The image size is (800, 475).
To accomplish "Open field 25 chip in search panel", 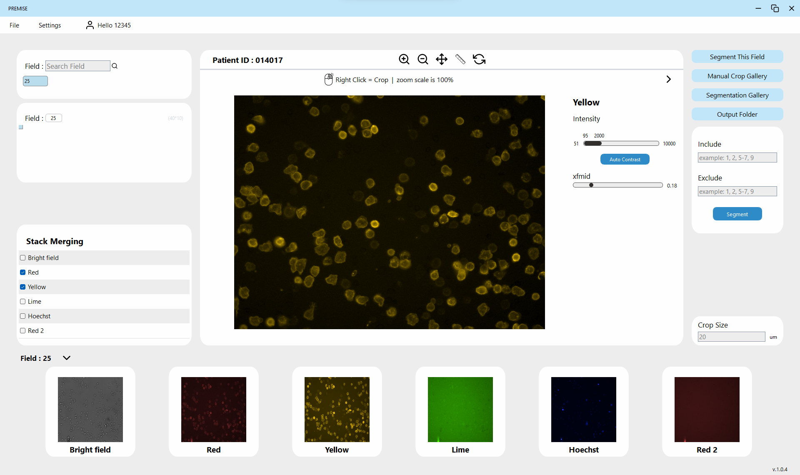I will [35, 81].
